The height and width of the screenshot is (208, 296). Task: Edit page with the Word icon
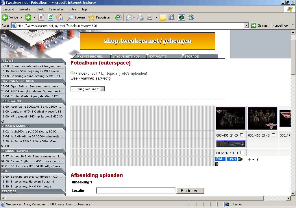click(x=150, y=17)
